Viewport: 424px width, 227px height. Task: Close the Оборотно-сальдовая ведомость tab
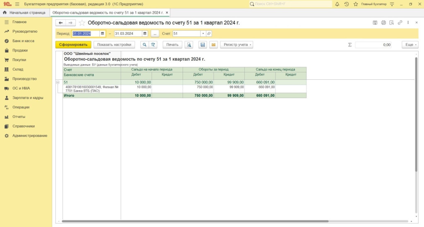(x=167, y=13)
